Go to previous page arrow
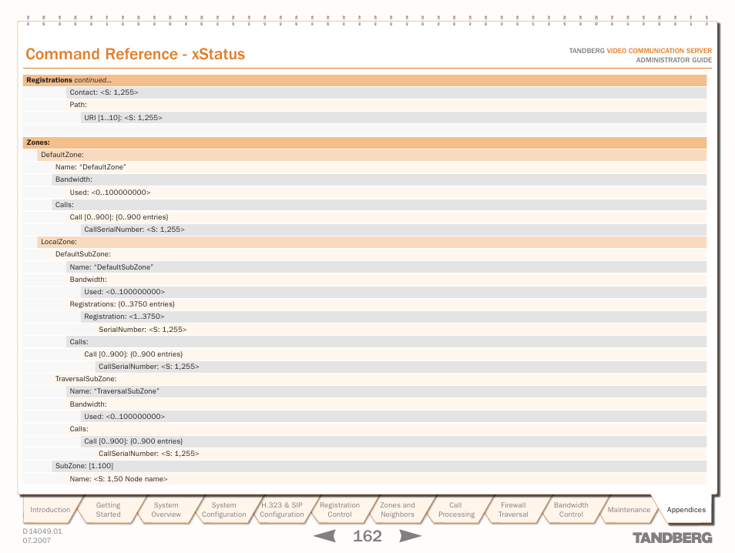 (324, 535)
